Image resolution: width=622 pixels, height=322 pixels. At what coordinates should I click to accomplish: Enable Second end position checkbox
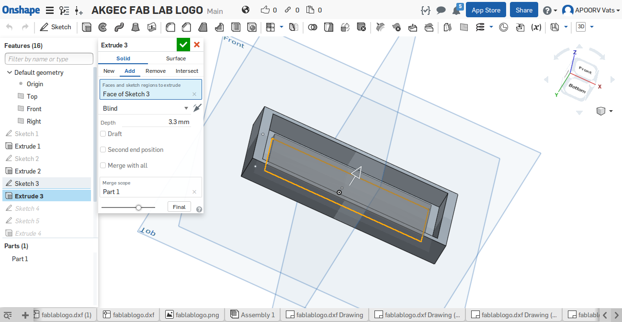pos(103,149)
